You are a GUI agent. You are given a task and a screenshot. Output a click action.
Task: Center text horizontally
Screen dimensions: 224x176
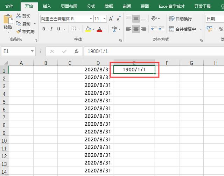tap(136, 29)
